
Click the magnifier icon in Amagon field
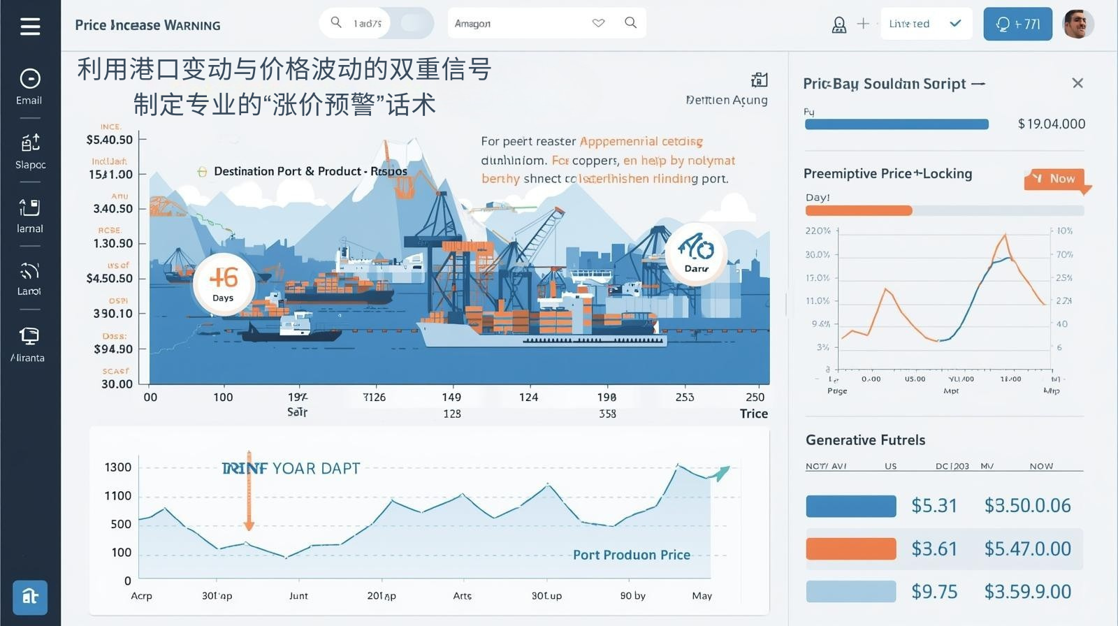[630, 22]
